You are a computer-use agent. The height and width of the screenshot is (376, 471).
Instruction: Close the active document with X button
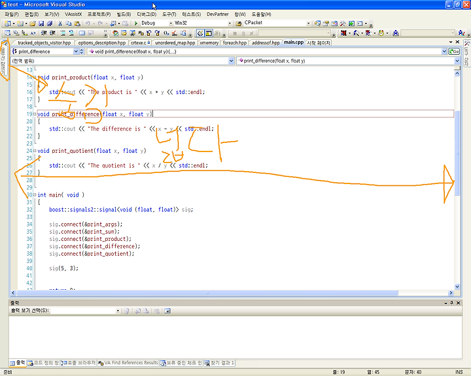[x=457, y=42]
